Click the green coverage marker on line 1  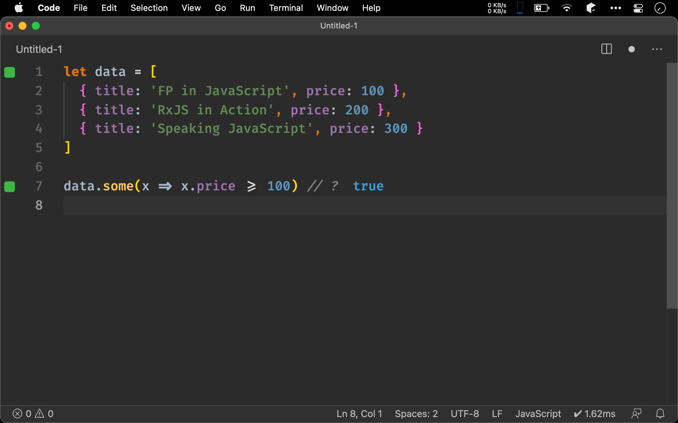(10, 72)
